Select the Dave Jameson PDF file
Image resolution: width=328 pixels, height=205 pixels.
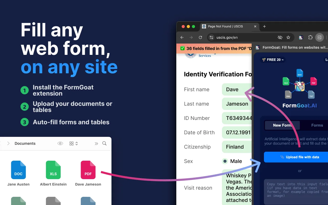[88, 173]
